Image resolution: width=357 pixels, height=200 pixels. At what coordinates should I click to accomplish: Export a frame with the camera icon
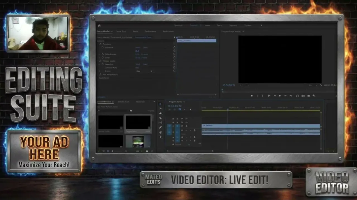pyautogui.click(x=308, y=96)
